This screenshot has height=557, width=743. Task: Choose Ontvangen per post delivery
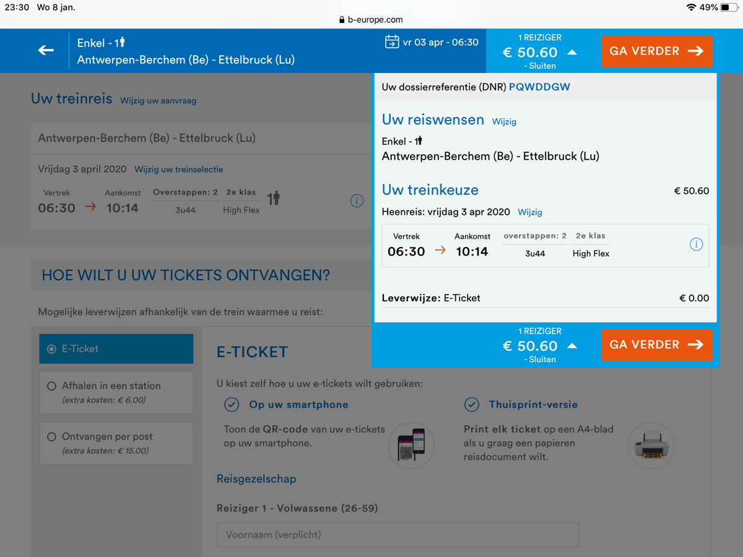[116, 443]
